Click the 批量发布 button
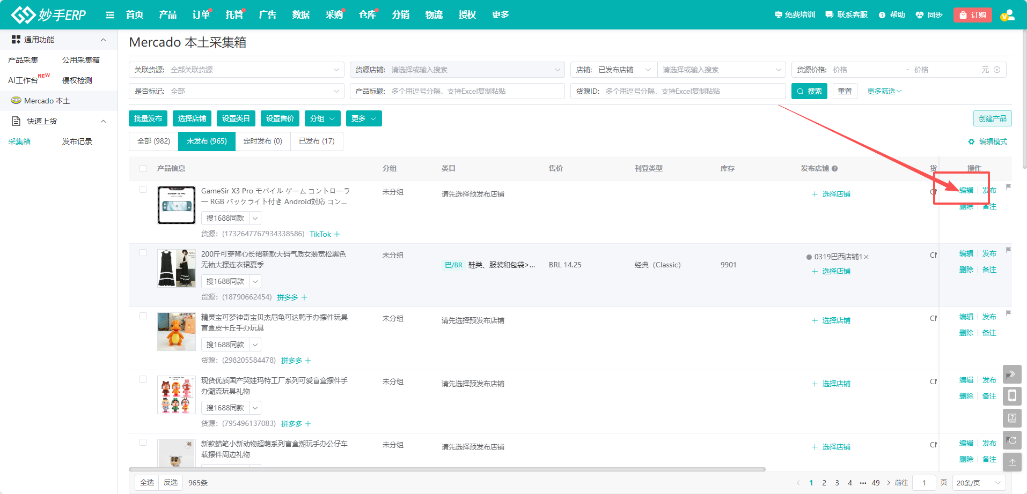Screen dimensions: 1027x494 tap(148, 118)
